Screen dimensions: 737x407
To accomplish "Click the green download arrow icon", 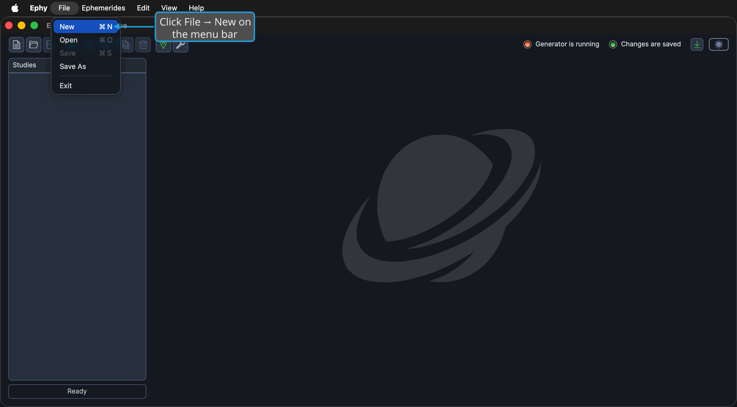I will 697,44.
